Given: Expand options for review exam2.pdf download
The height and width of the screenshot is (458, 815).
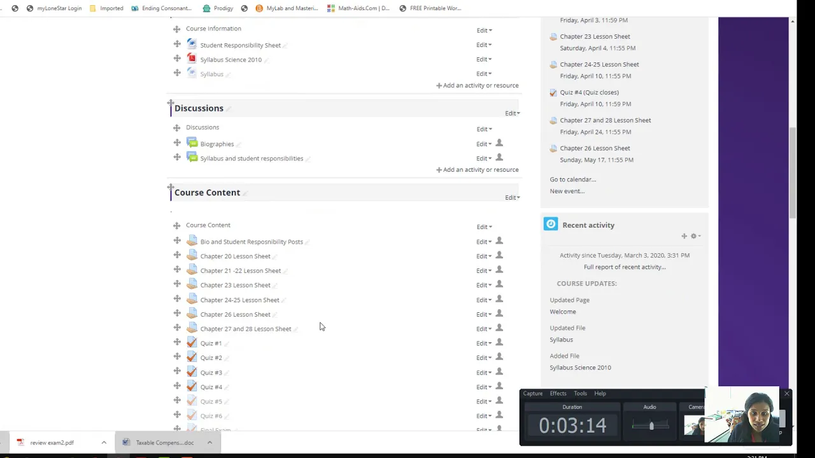Looking at the screenshot, I should [104, 443].
